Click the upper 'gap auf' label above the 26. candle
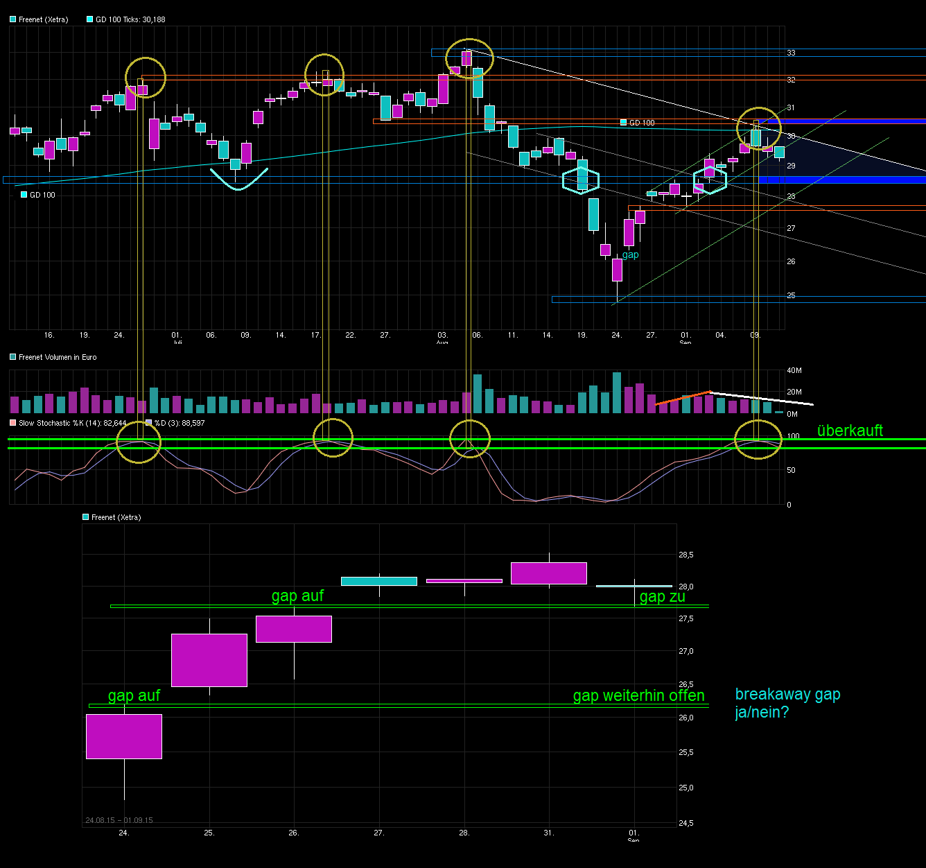 point(297,596)
